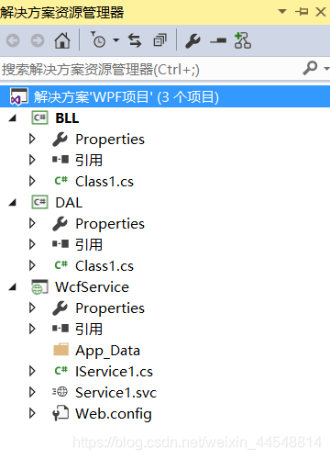Expand Class1.cs under BLL
Viewport: 330px width, 459px height.
(32, 181)
